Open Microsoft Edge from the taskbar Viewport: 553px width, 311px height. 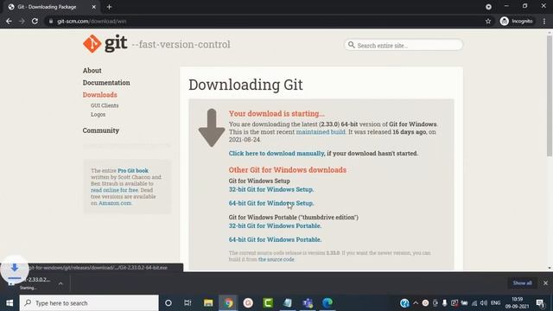[x=327, y=303]
